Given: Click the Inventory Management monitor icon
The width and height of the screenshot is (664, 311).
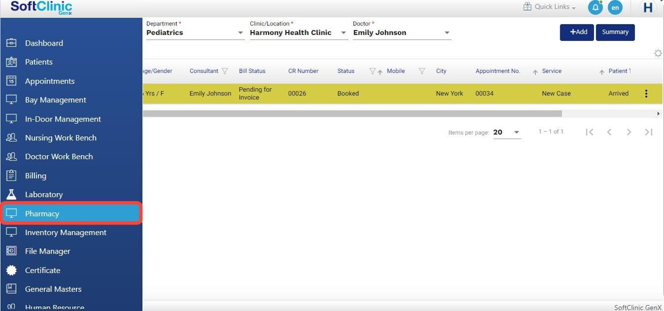Looking at the screenshot, I should pyautogui.click(x=11, y=232).
